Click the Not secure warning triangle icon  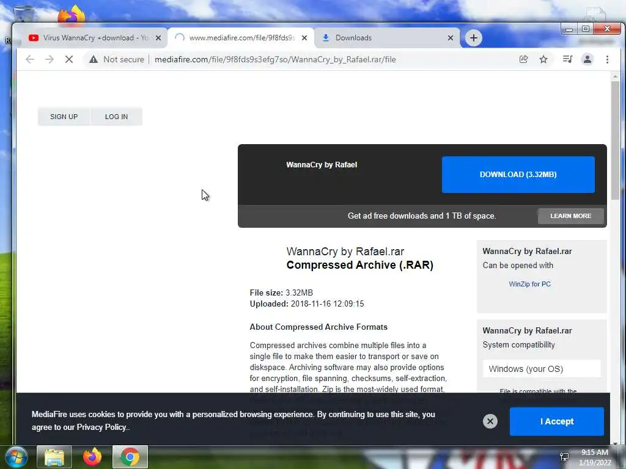[x=94, y=59]
